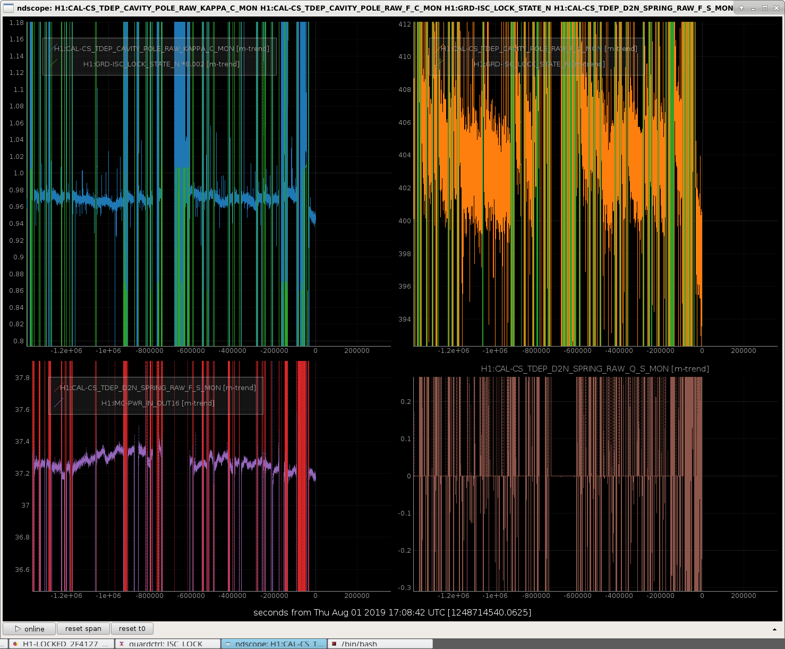Viewport: 785px width, 649px height.
Task: Select the CAVITY_POLE_RAW_F_C_MON legend label
Action: pos(539,48)
